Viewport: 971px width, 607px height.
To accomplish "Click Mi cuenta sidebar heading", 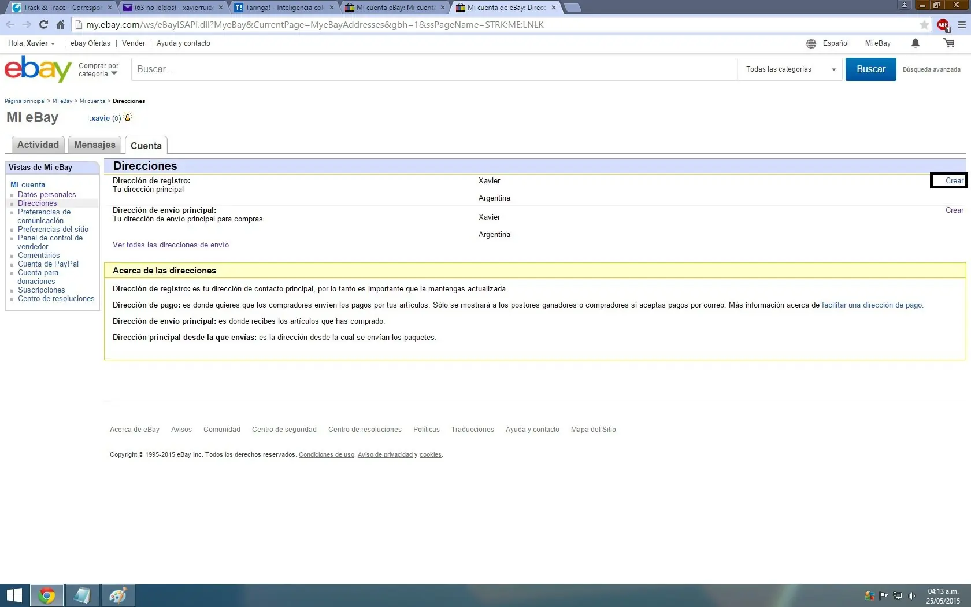I will (x=28, y=185).
